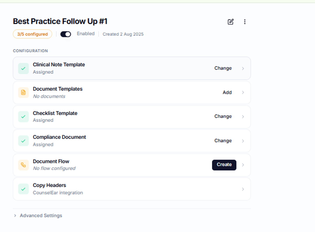Click Change for Compliance Document
This screenshot has width=315, height=232.
(x=223, y=141)
